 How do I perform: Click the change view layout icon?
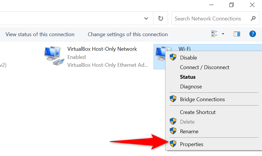click(x=214, y=34)
